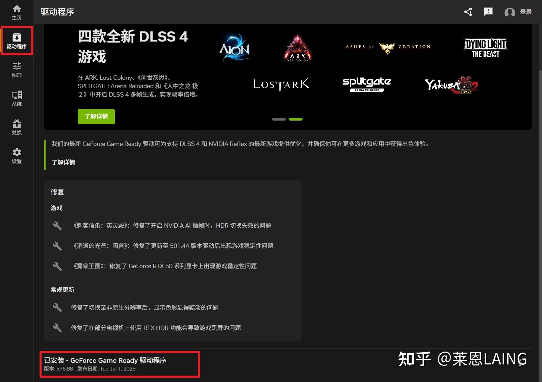Click the wrench icon beside the 刺客信条 fix
The height and width of the screenshot is (382, 542).
(57, 225)
